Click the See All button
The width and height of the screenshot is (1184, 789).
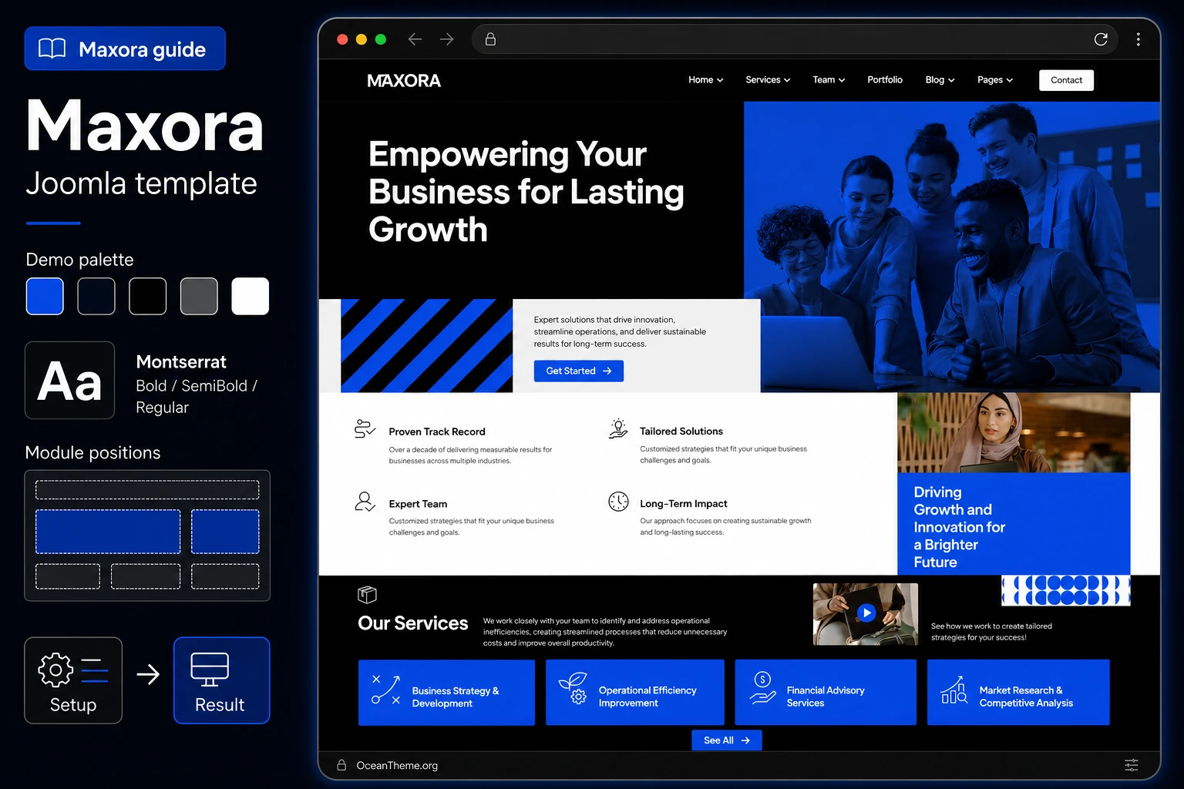pyautogui.click(x=727, y=740)
